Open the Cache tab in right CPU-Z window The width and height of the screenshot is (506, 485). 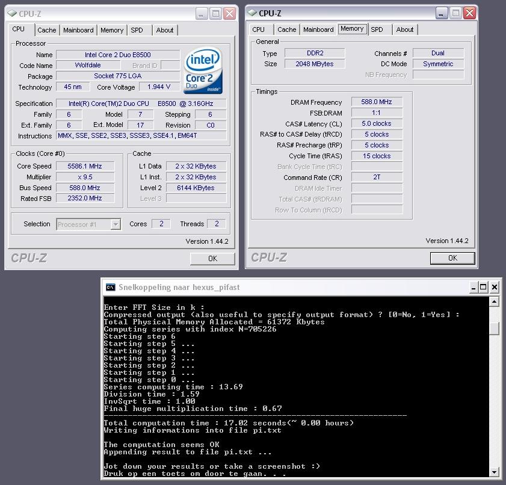(287, 29)
